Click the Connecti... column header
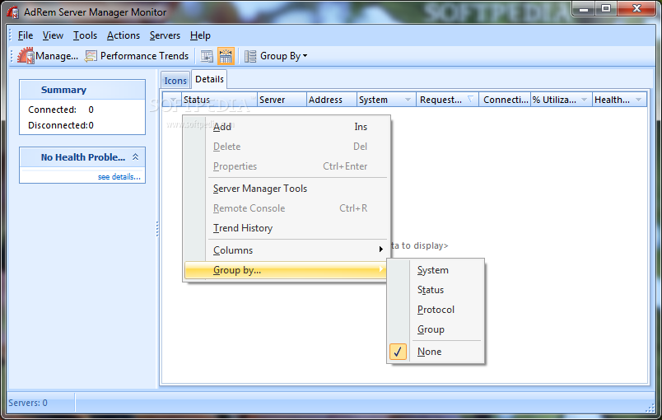The width and height of the screenshot is (662, 420). tap(505, 100)
